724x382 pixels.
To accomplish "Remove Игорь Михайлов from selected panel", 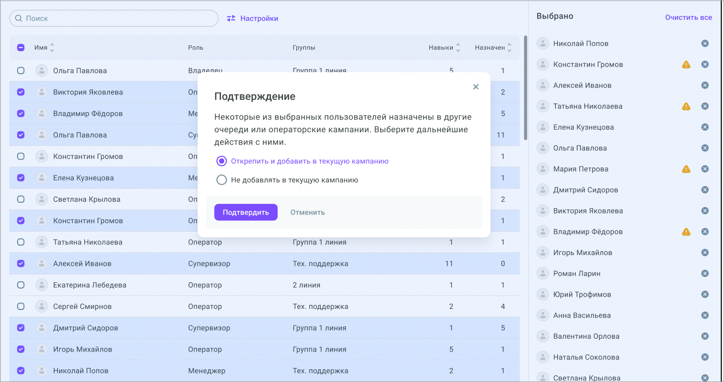I will point(705,253).
